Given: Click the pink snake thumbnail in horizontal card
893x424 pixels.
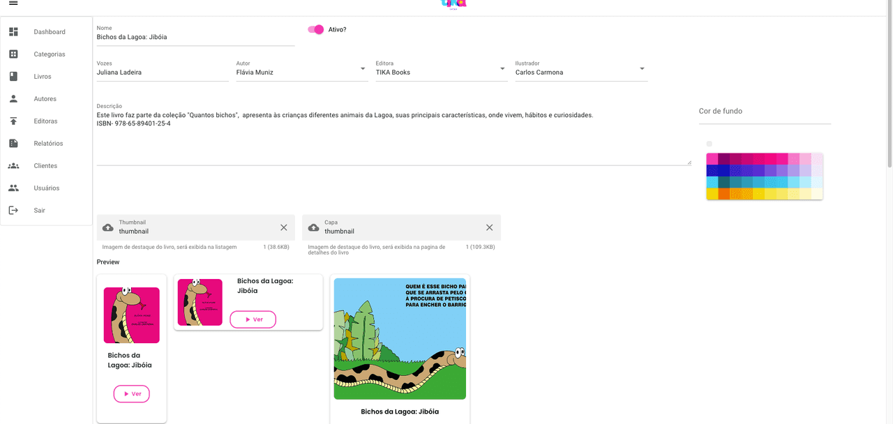Looking at the screenshot, I should [200, 302].
